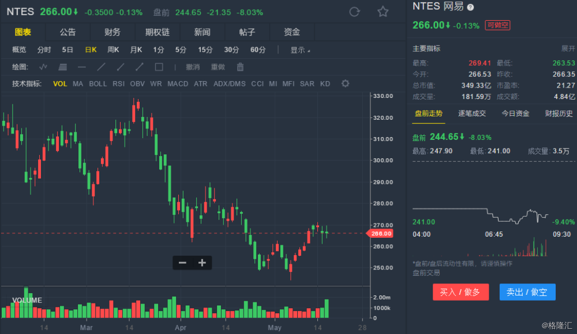Toggle the OBV indicator
Screen dimensions: 577x334
tap(137, 83)
